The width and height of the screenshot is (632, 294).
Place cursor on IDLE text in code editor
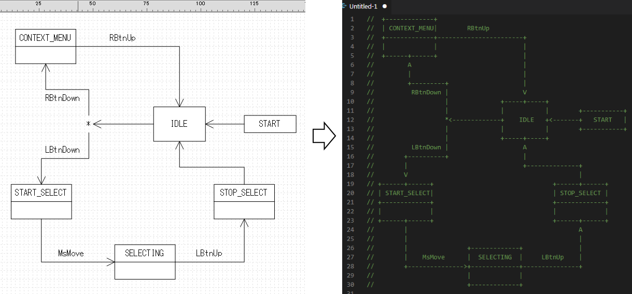(x=526, y=120)
